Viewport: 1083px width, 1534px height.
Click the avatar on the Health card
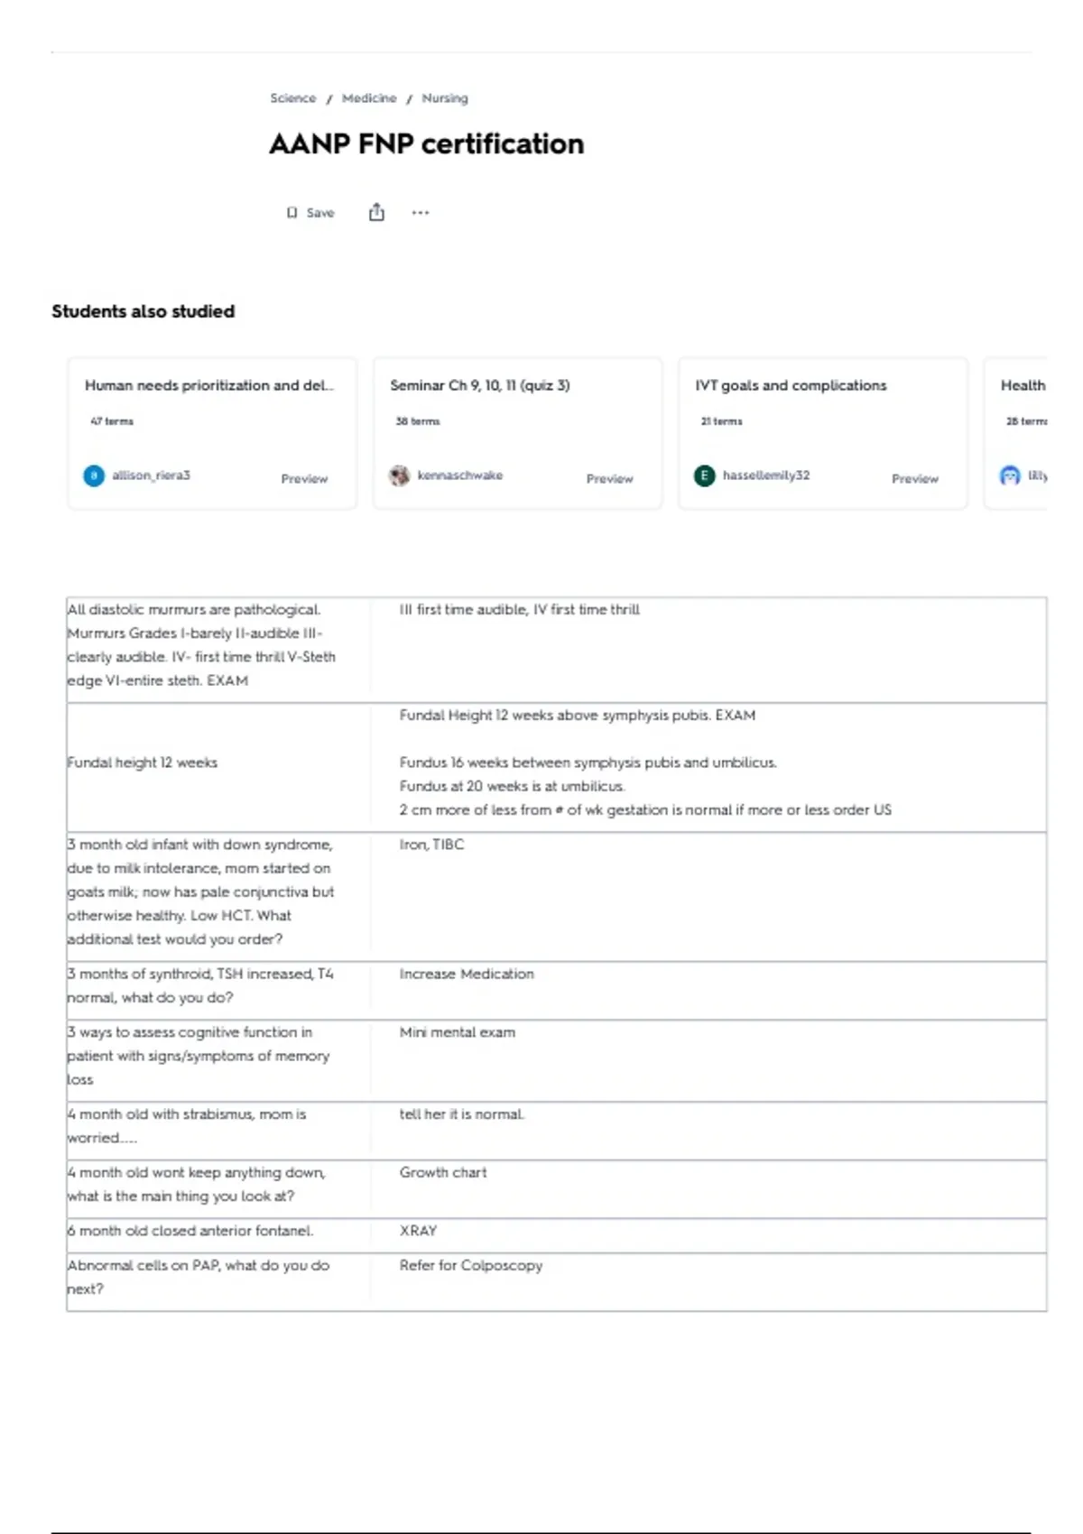tap(1010, 476)
